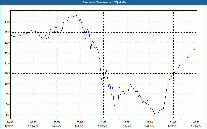
Task: Click the dew point curve peak near 08:00
Action: [x=73, y=15]
